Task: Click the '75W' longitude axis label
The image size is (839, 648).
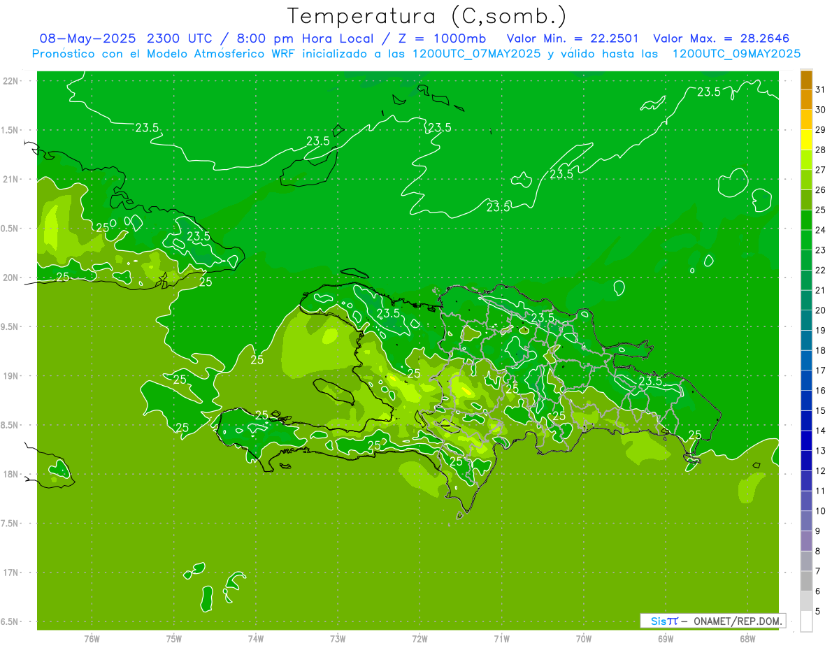Action: point(174,639)
